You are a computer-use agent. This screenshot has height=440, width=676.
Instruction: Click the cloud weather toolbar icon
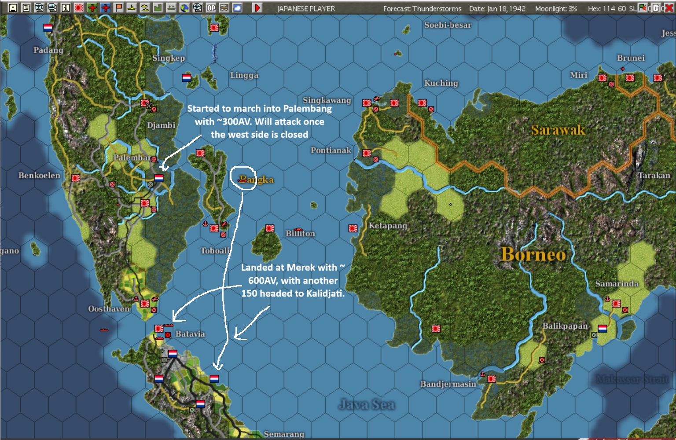tap(237, 7)
